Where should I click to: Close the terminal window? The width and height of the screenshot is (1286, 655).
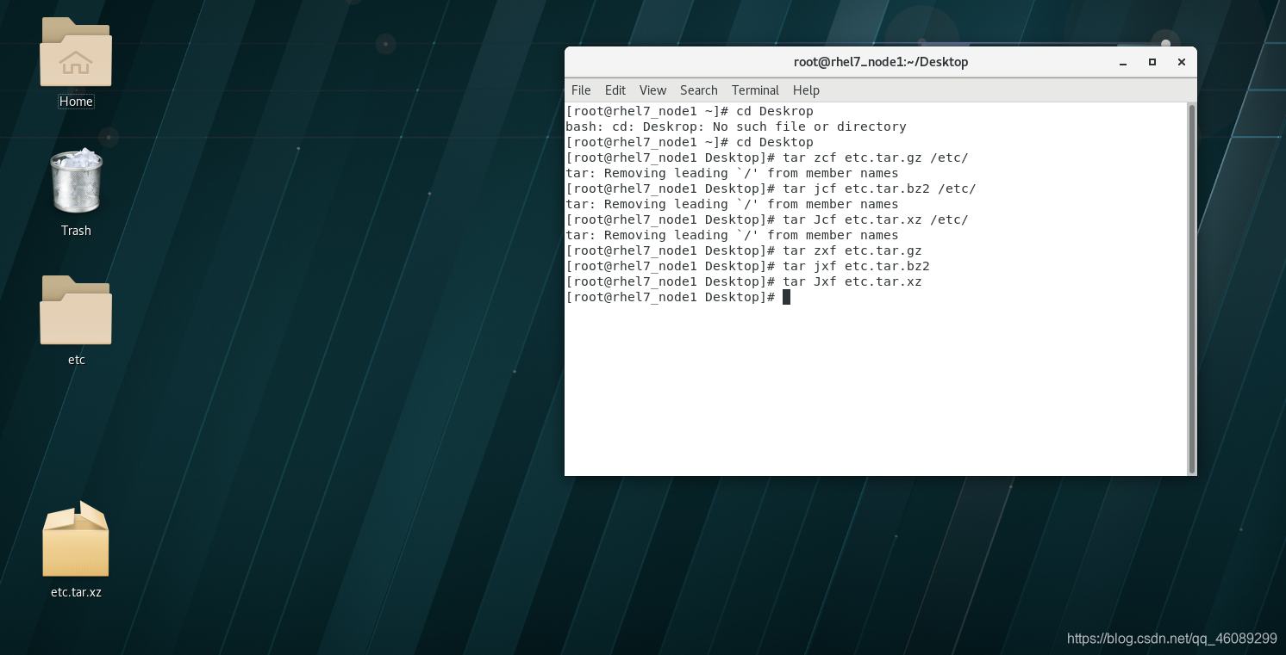coord(1182,62)
